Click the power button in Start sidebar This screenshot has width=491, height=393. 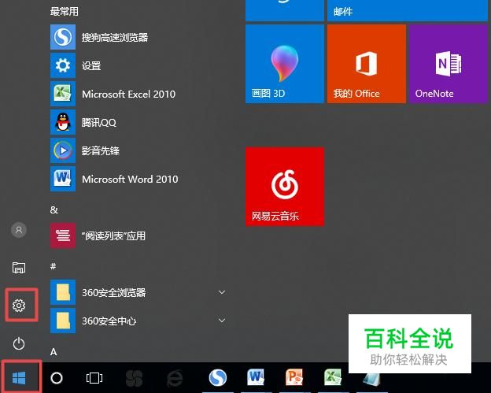click(x=19, y=343)
